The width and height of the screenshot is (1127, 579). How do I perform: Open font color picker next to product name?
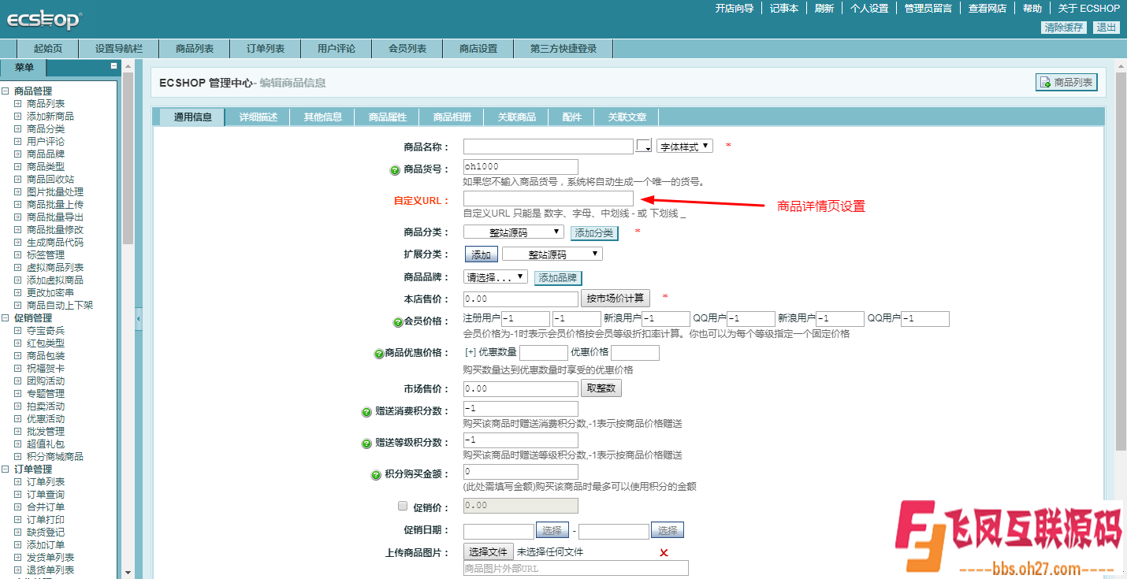(x=645, y=146)
